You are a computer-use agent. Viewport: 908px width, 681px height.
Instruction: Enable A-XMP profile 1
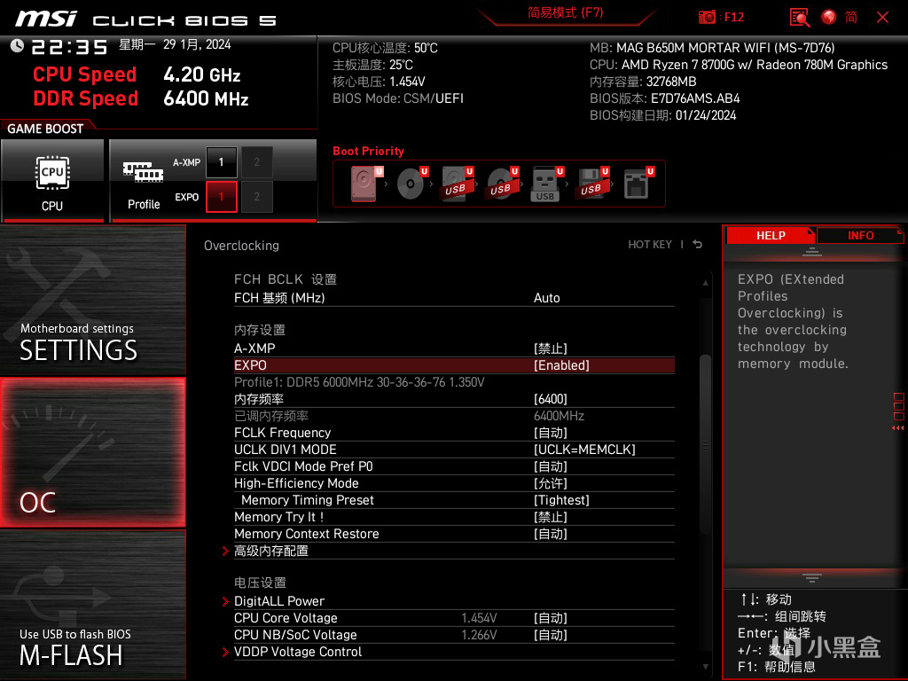point(221,162)
